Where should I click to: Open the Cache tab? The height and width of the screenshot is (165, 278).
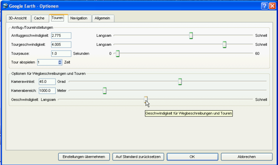pos(40,18)
